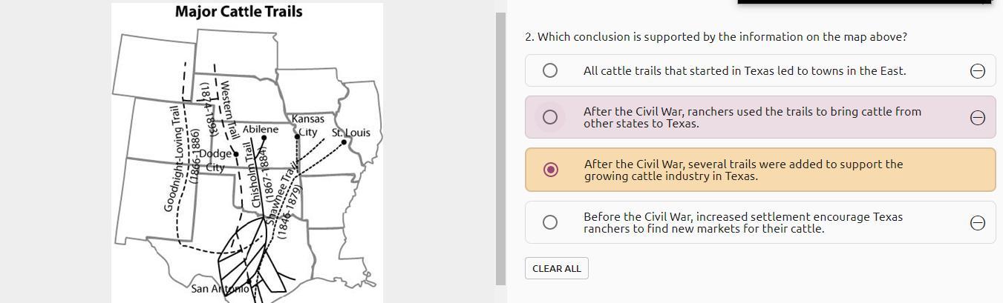This screenshot has height=303, width=1003.
Task: Click the St. Louis label on map
Action: 351,133
